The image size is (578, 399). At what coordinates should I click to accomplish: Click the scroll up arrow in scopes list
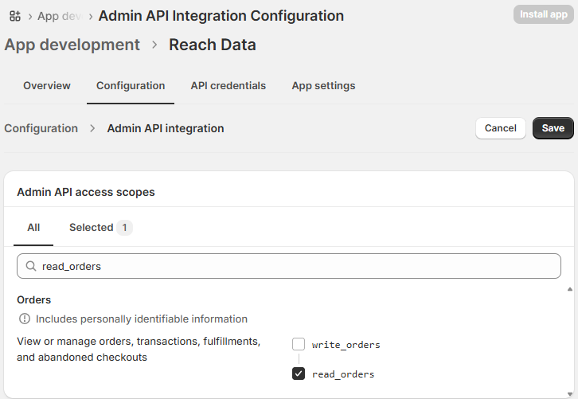click(x=570, y=289)
